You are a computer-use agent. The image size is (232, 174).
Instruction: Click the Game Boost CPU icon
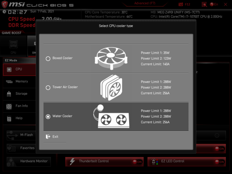click(x=14, y=44)
